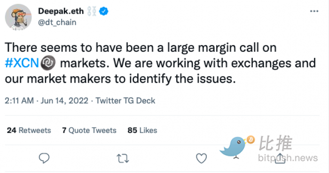Open the Deepak.eth display name
329x173 pixels.
(x=61, y=11)
